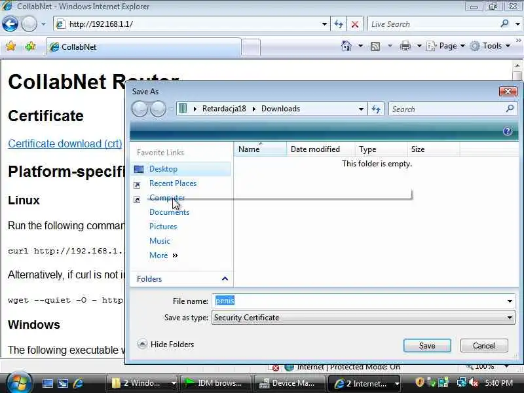Sort by the Type column header
Image resolution: width=524 pixels, height=393 pixels.
[x=381, y=149]
